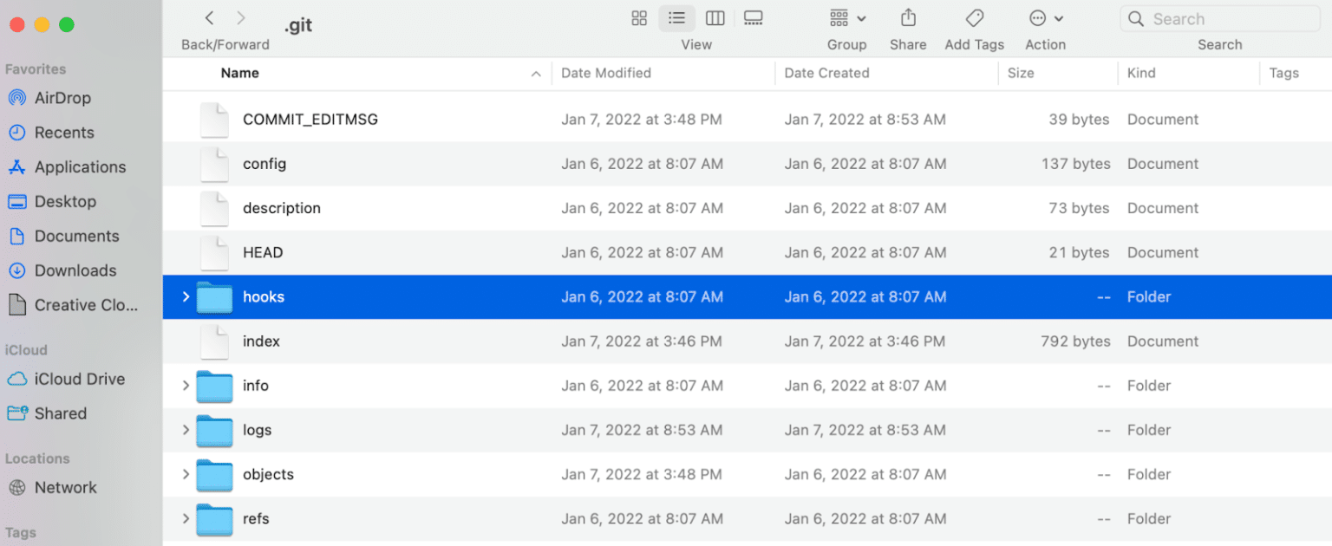
Task: Open the Action menu
Action: [x=1044, y=17]
